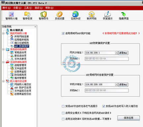
Task: Collapse the 功能导航 panel with chevron
Action: 35,27
